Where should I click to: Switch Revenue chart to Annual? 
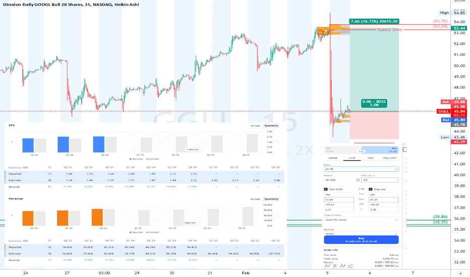click(x=255, y=199)
